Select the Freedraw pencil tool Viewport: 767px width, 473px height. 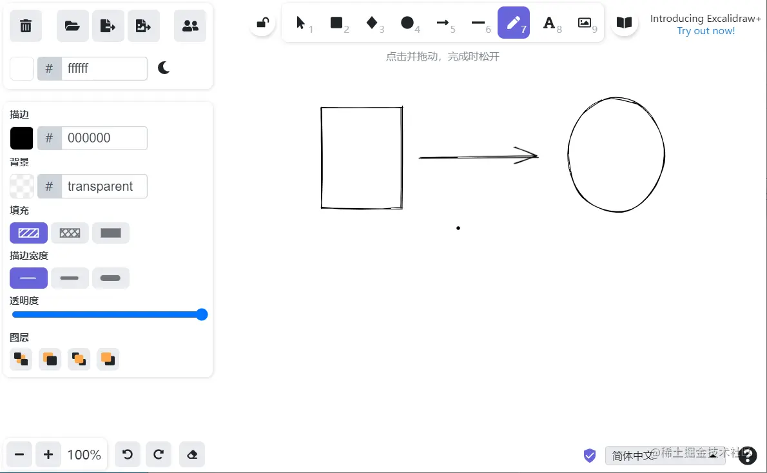tap(514, 23)
